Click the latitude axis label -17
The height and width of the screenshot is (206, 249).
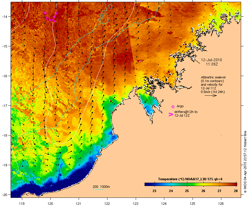pos(4,105)
